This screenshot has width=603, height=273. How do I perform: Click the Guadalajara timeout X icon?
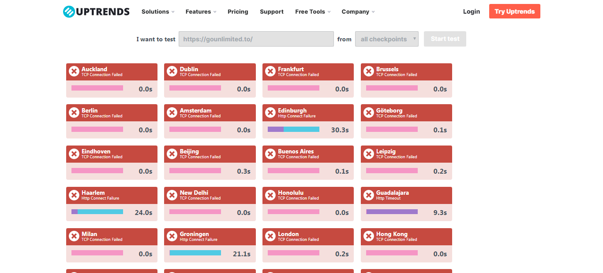[x=368, y=195]
